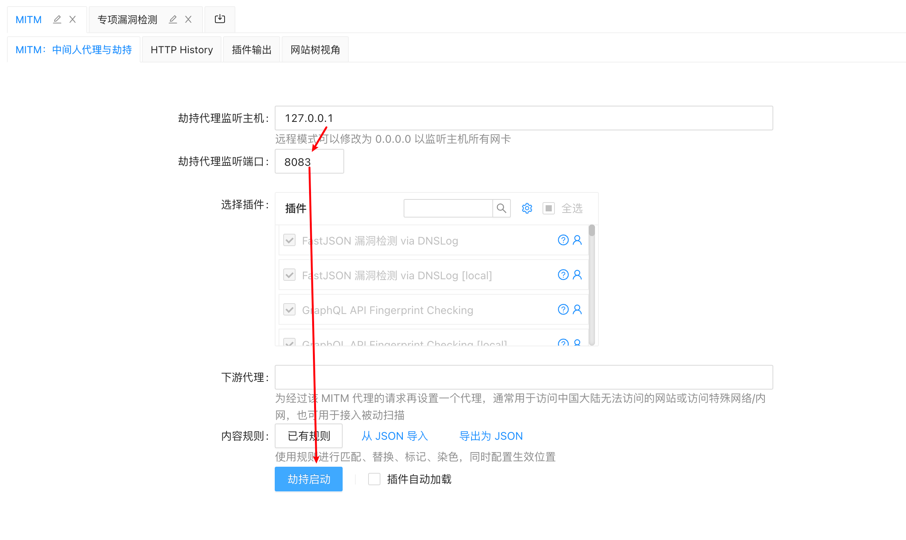This screenshot has width=906, height=540.
Task: Click GraphQL API Fingerprint Checking row text
Action: pos(387,310)
